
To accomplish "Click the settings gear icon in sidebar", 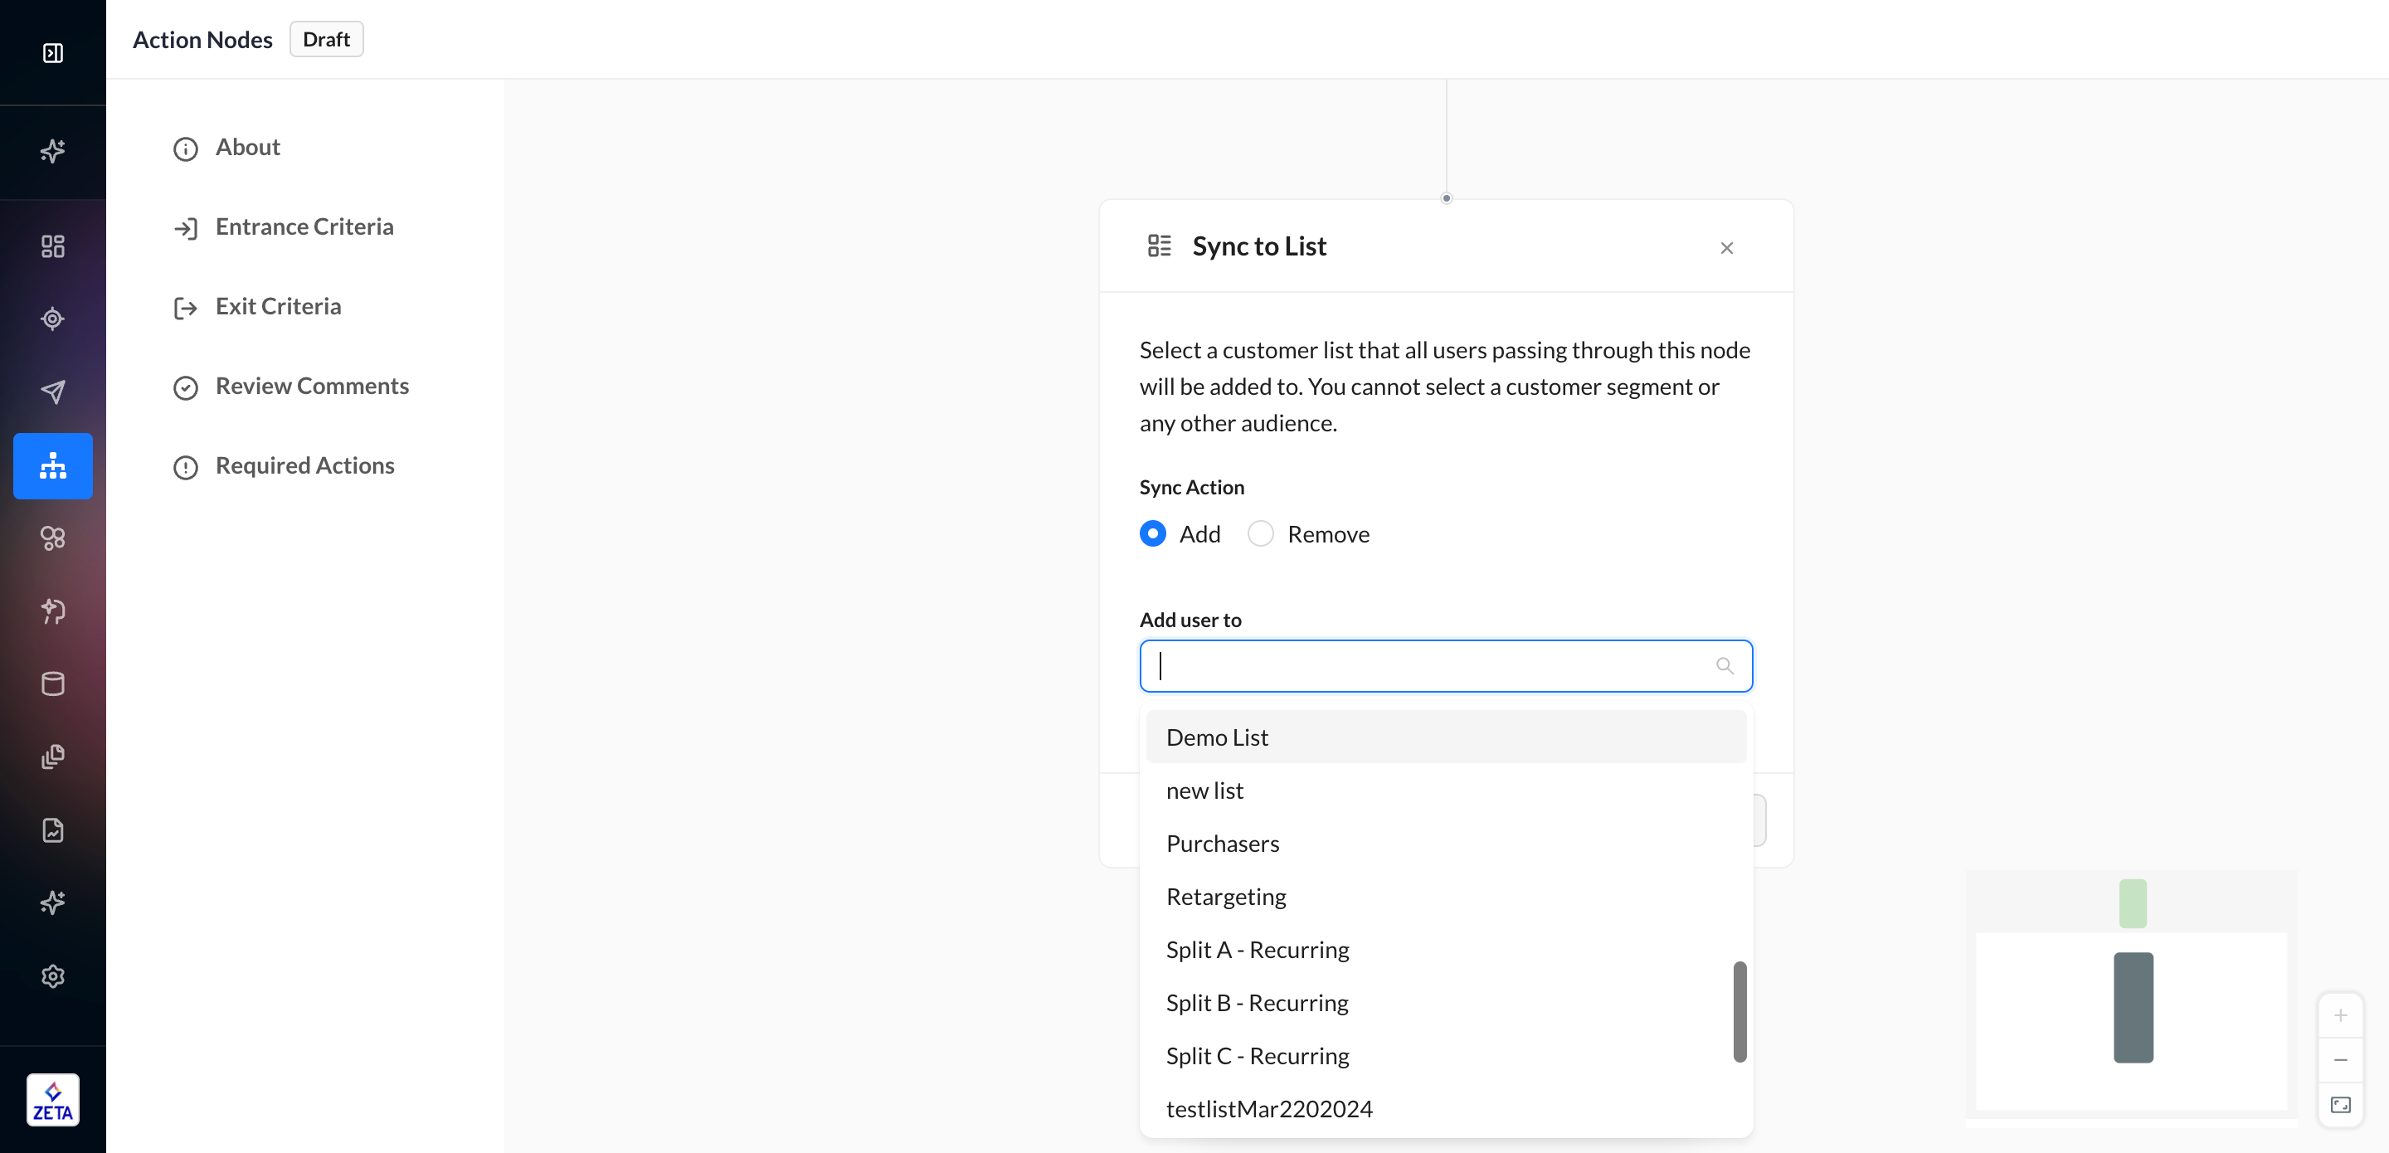I will point(53,975).
